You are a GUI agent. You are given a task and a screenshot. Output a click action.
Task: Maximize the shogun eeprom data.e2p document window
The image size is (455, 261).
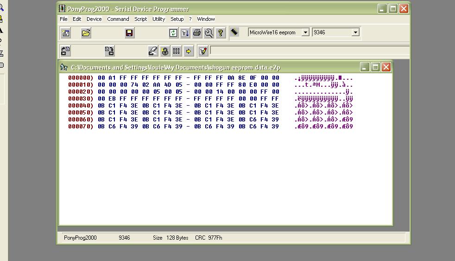point(375,67)
